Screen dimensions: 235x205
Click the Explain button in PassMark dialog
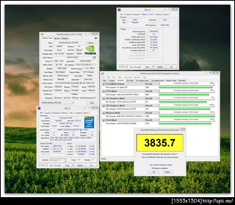pyautogui.click(x=167, y=172)
